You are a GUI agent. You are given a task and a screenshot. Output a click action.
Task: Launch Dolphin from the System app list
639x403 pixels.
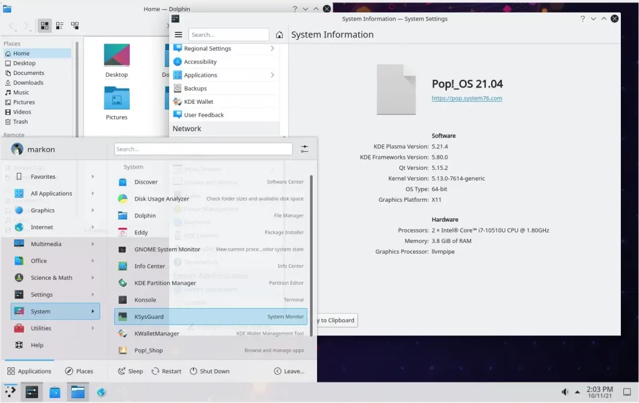click(x=211, y=216)
